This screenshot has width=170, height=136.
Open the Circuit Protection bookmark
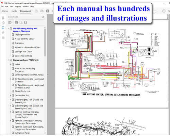pos(22,91)
